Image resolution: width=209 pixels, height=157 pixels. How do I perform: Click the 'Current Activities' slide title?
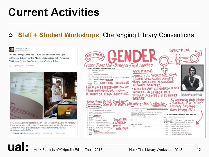tap(54, 12)
